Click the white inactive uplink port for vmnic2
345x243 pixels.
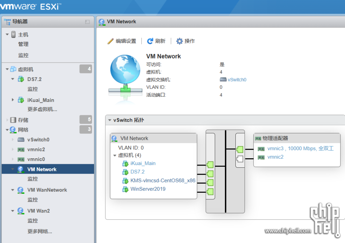tap(240, 159)
